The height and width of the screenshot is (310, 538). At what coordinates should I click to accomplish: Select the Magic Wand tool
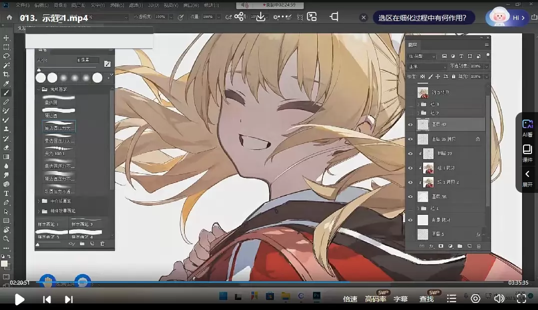coord(6,65)
